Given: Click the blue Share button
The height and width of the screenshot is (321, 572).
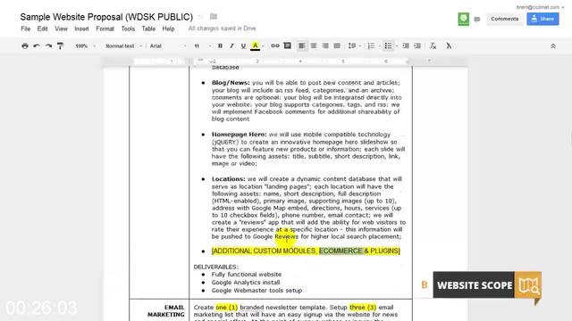Looking at the screenshot, I should (543, 19).
